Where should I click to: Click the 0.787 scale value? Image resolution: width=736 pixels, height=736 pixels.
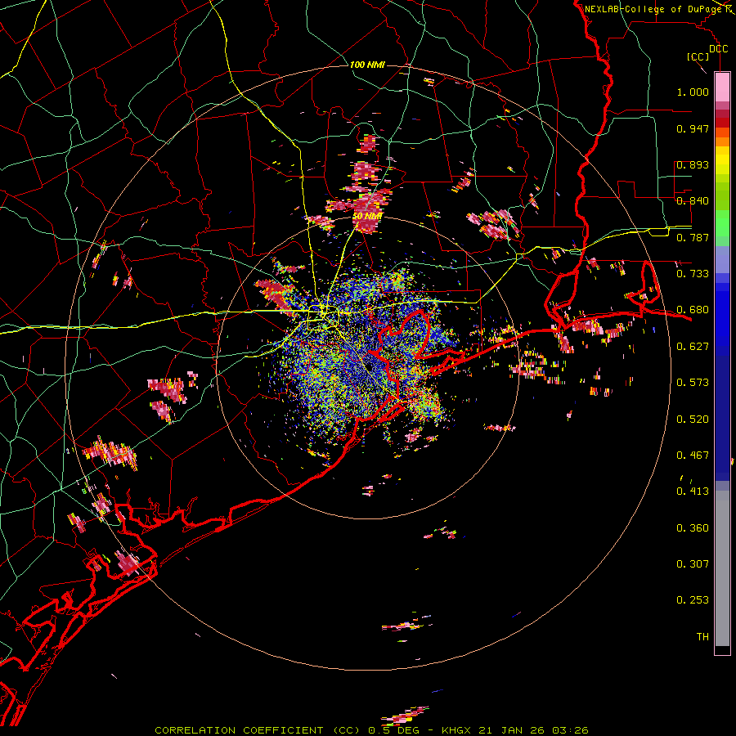pos(693,237)
